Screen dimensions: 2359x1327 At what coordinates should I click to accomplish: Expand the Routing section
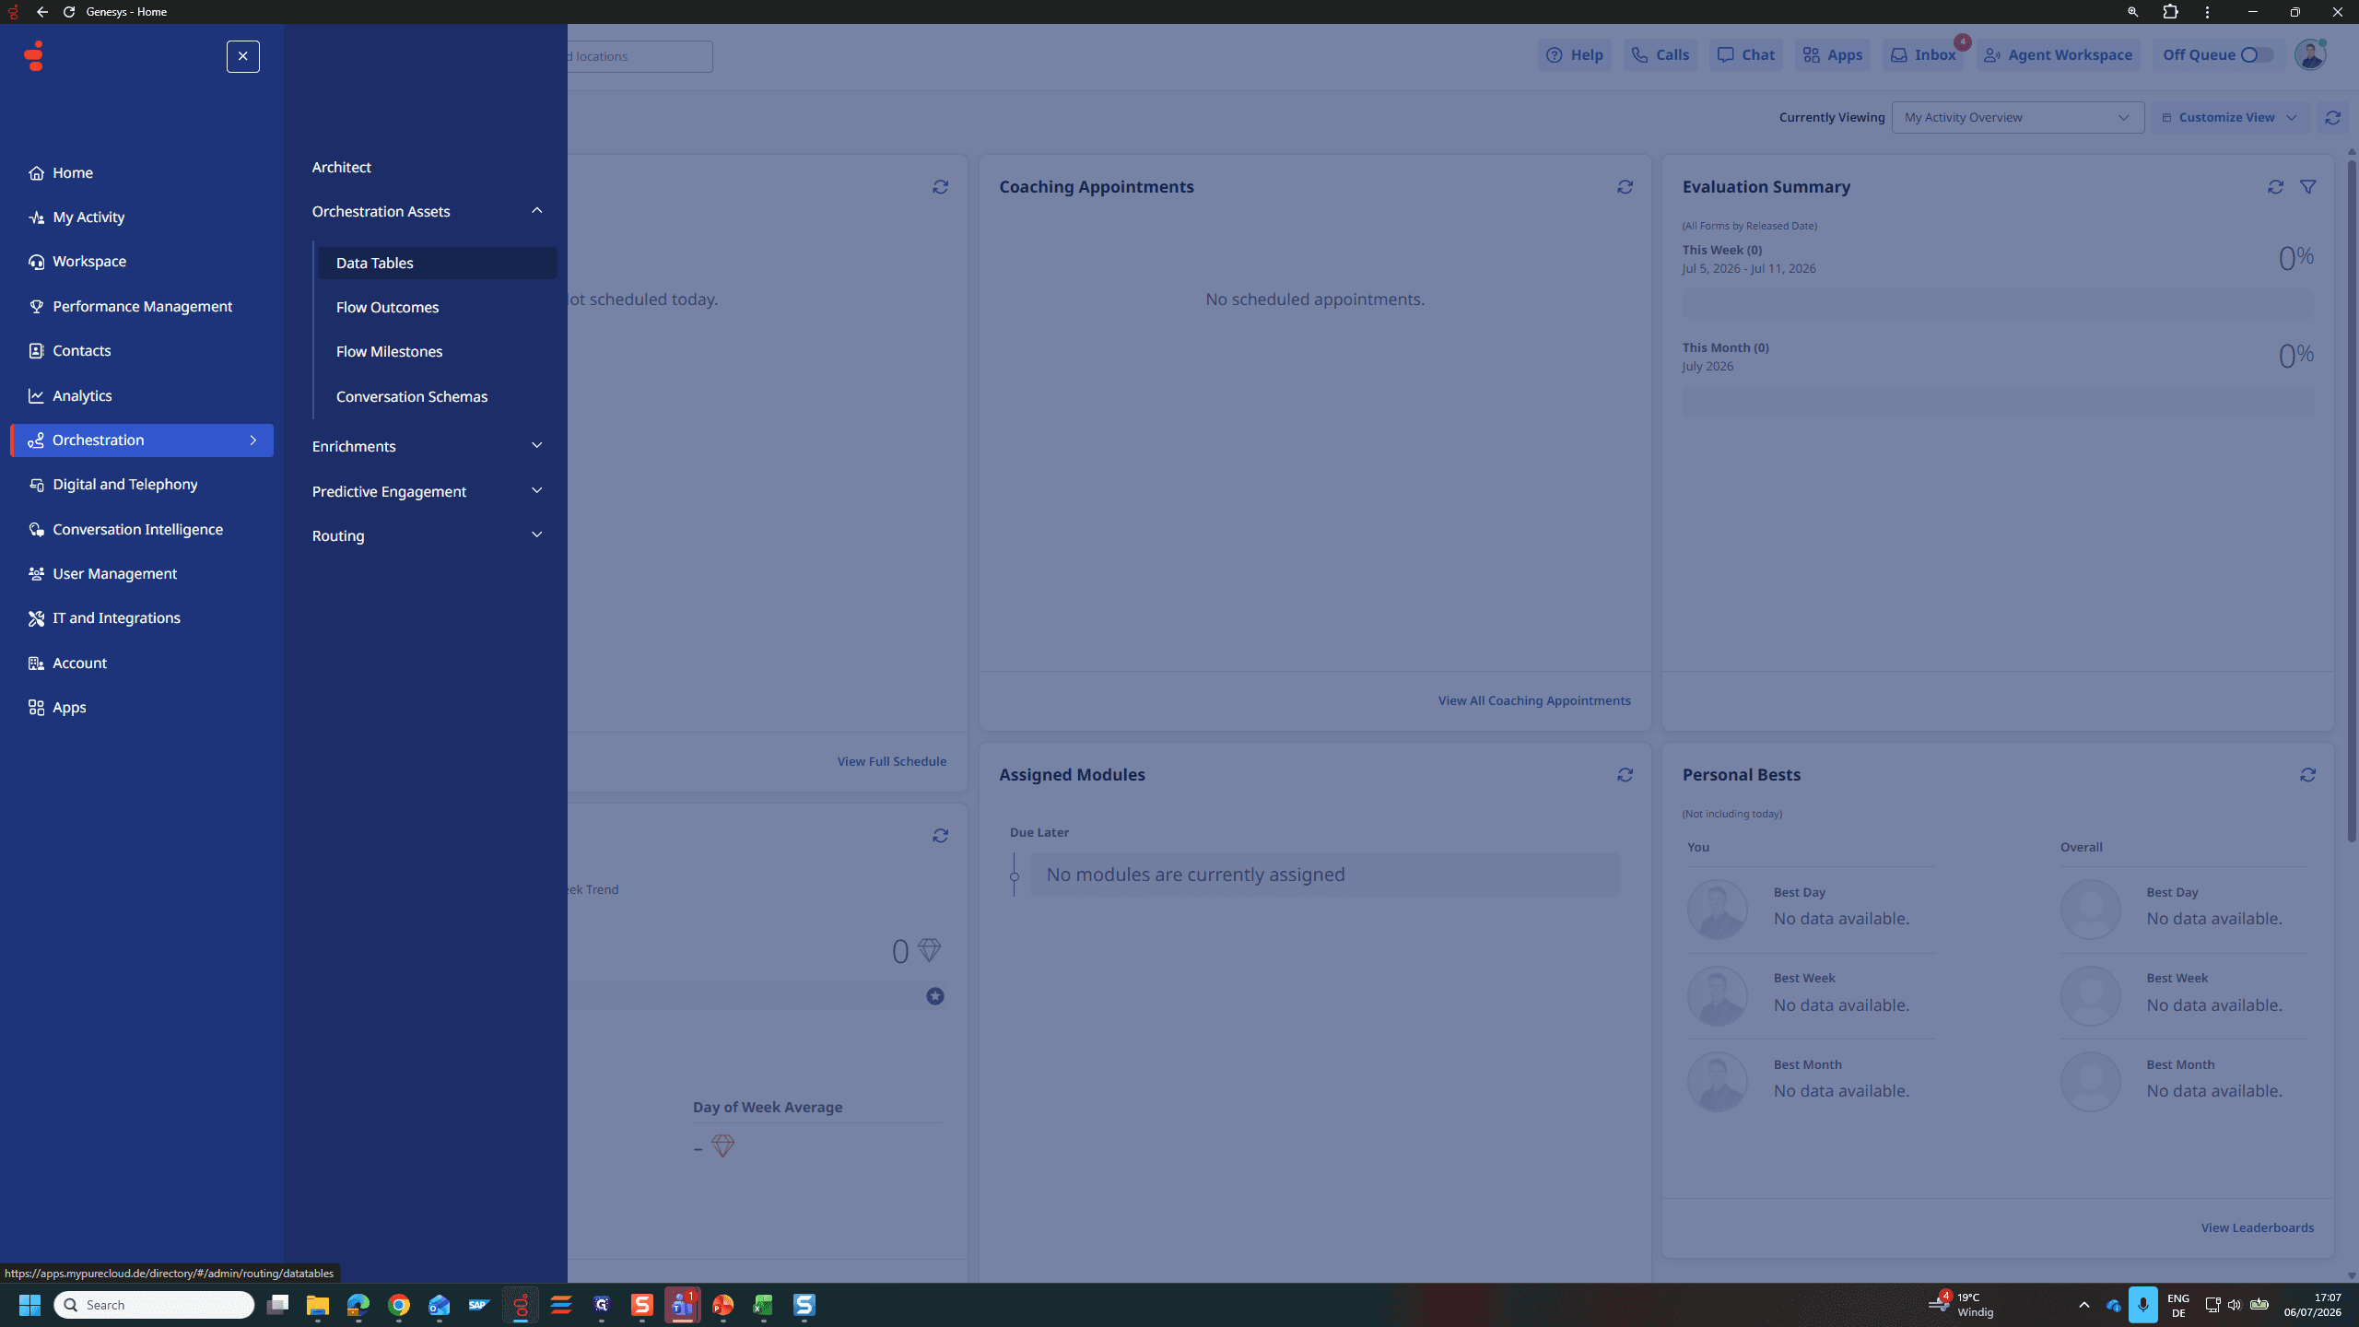click(428, 535)
